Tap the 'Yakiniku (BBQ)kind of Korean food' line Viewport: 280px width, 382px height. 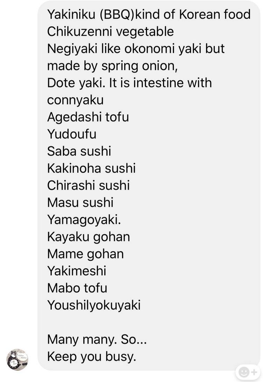[x=149, y=15]
